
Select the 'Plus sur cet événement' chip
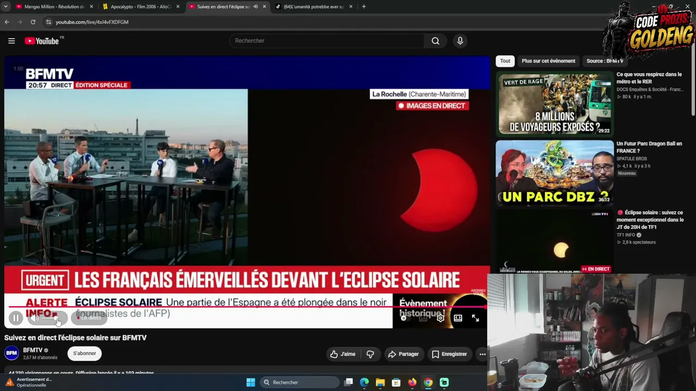tap(548, 61)
